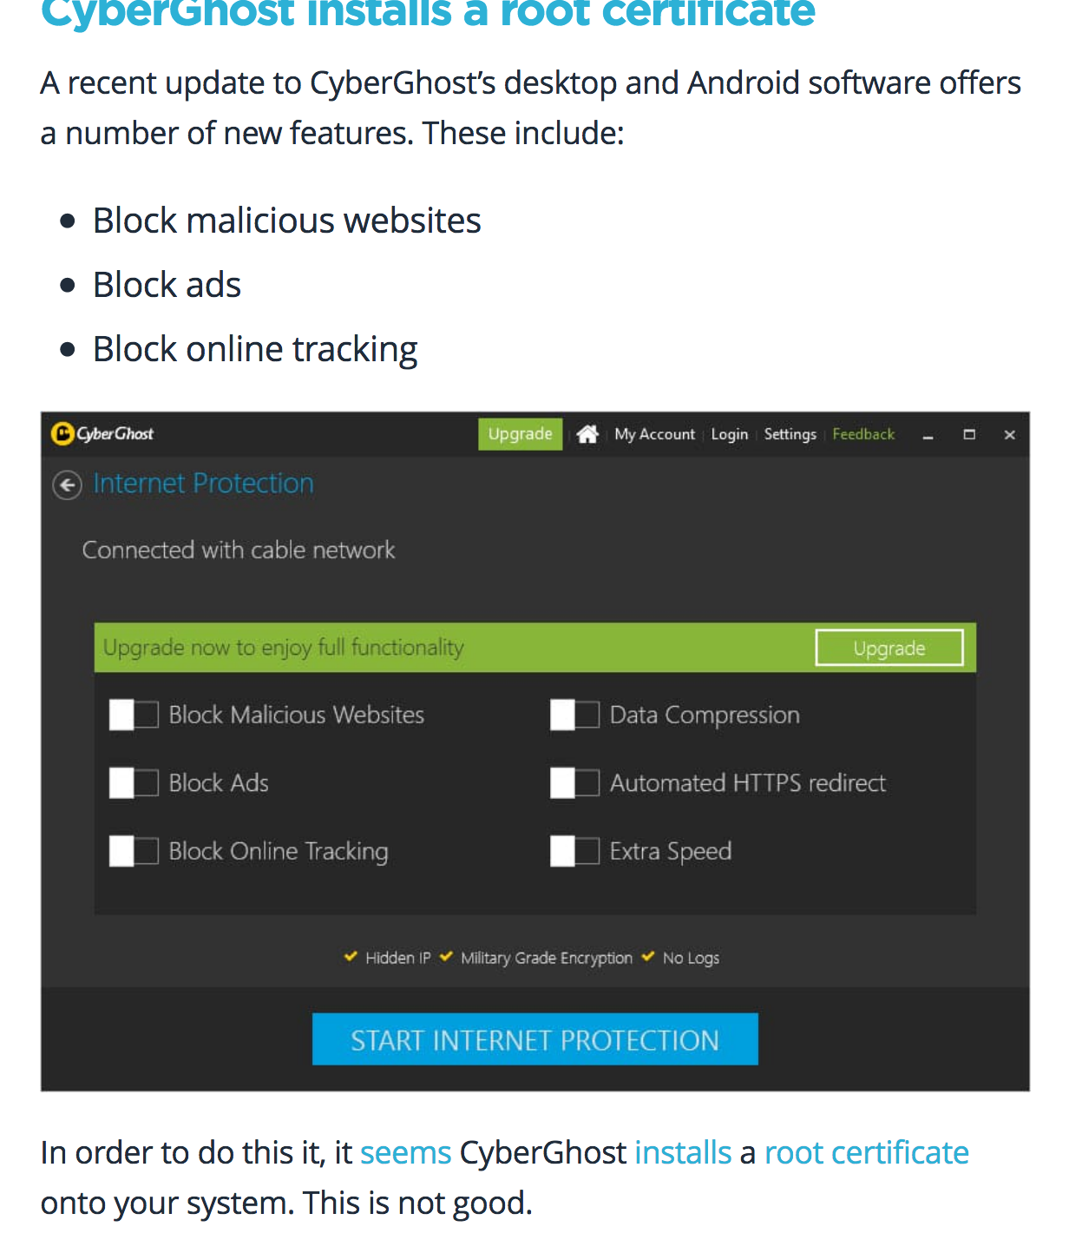
Task: Open the Feedback link in header
Action: point(863,434)
